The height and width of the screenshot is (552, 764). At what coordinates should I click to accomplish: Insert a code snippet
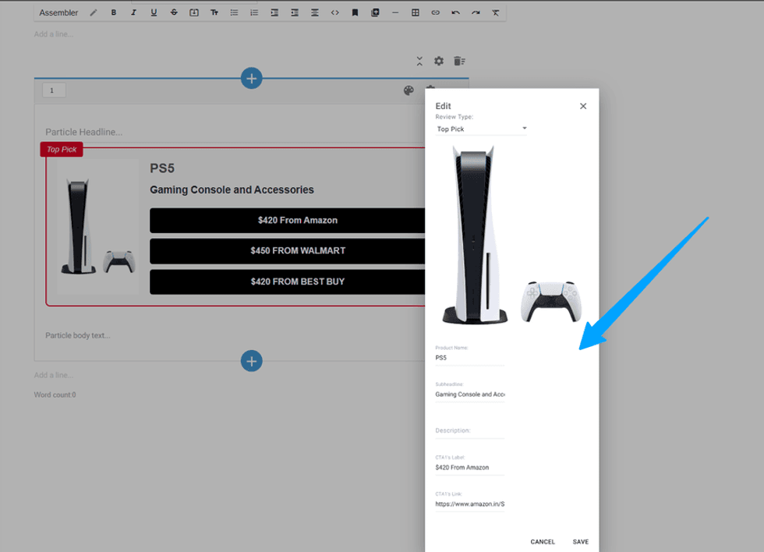[x=334, y=12]
